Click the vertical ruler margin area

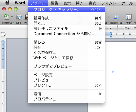point(3,55)
